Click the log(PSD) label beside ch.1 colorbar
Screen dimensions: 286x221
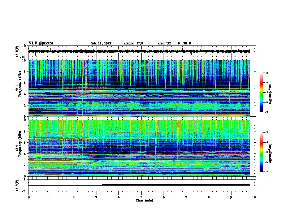tap(270, 94)
